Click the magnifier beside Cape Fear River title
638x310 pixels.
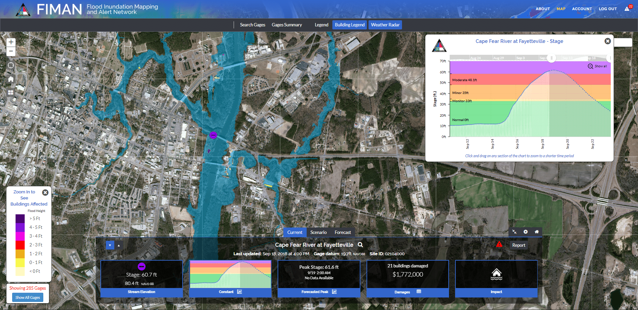360,245
